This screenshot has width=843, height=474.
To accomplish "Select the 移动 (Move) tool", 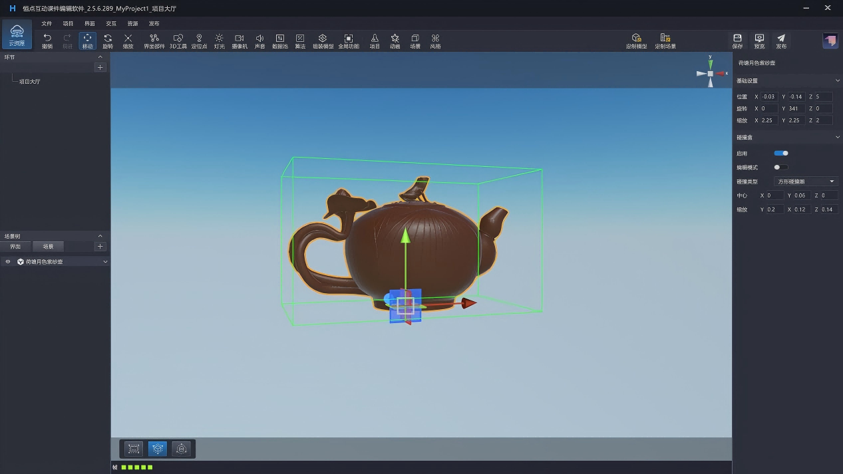I will (87, 41).
